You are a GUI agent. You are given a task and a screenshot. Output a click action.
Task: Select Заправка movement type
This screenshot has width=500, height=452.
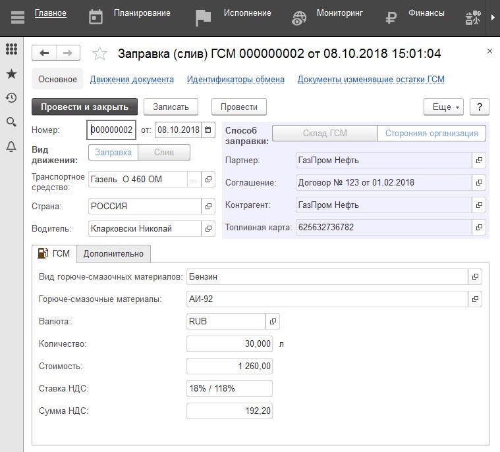[113, 152]
